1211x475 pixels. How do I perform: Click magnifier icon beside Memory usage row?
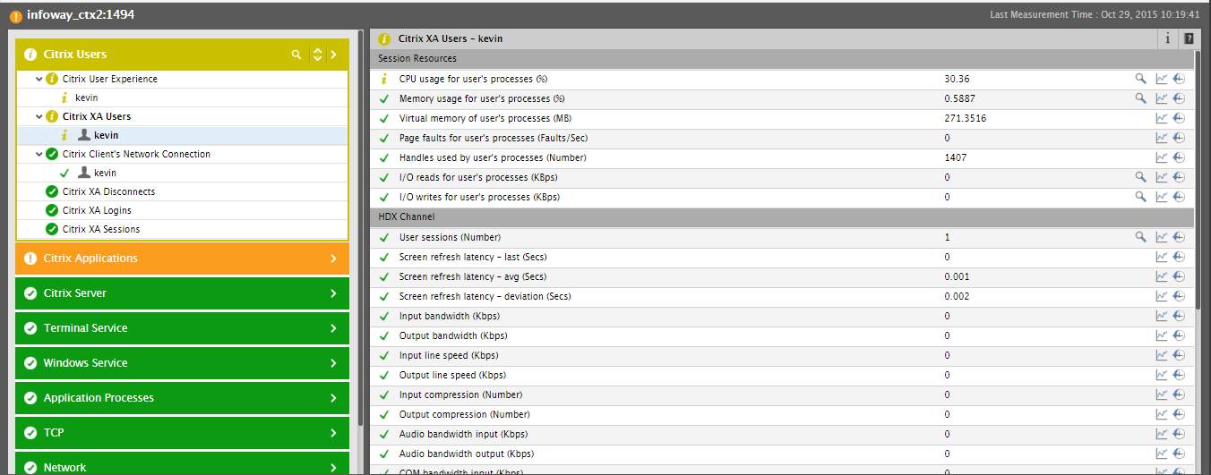click(x=1140, y=98)
